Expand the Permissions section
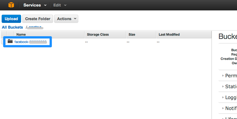 (x=230, y=76)
